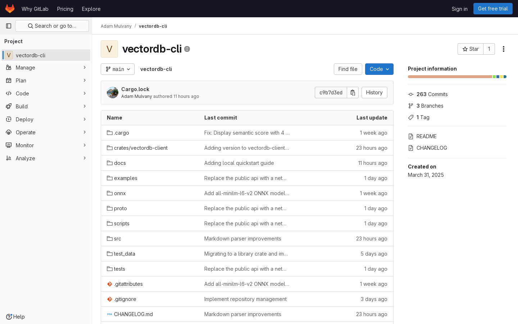Click the vectordb-cli project avatar V
This screenshot has width=518, height=324.
[x=109, y=49]
